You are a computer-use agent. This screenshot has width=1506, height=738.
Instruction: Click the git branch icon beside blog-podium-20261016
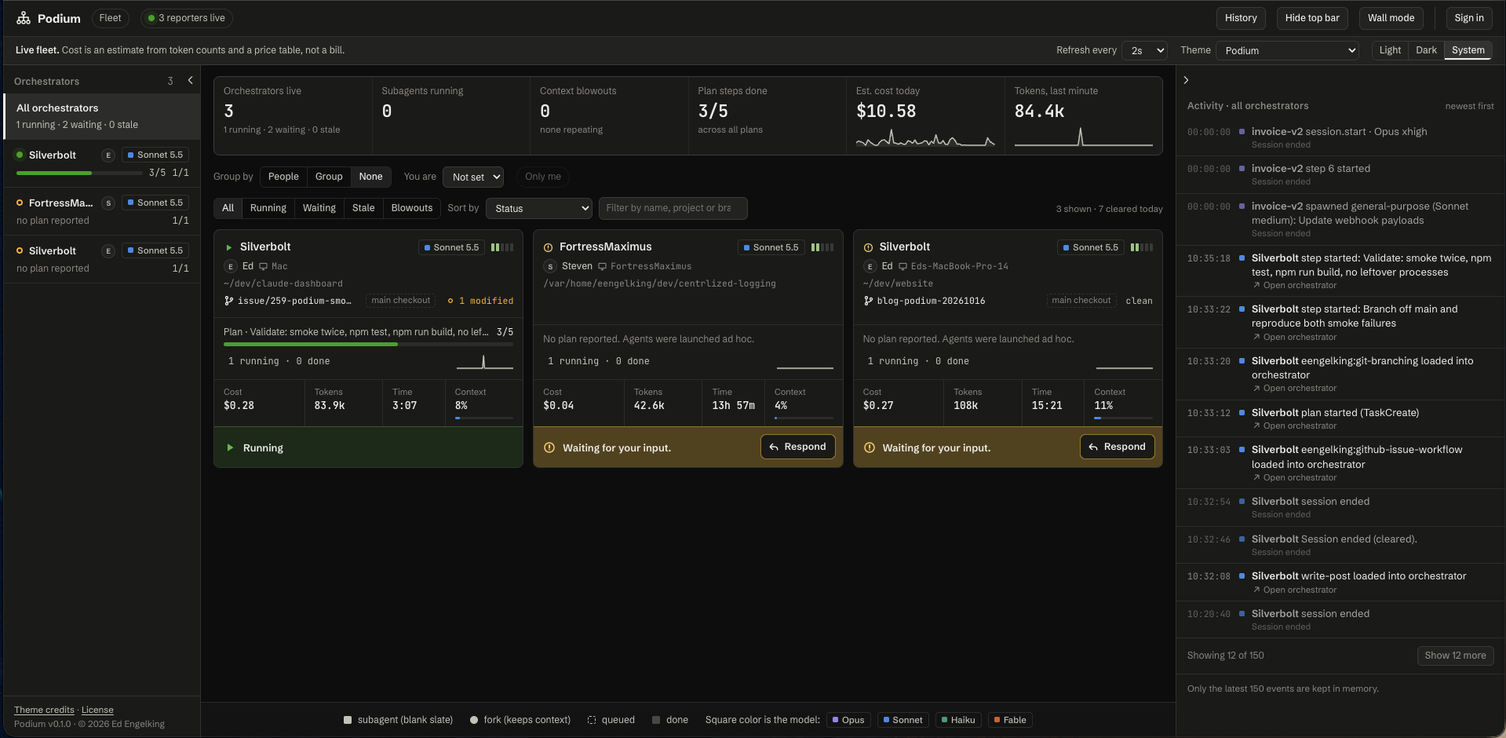click(868, 301)
